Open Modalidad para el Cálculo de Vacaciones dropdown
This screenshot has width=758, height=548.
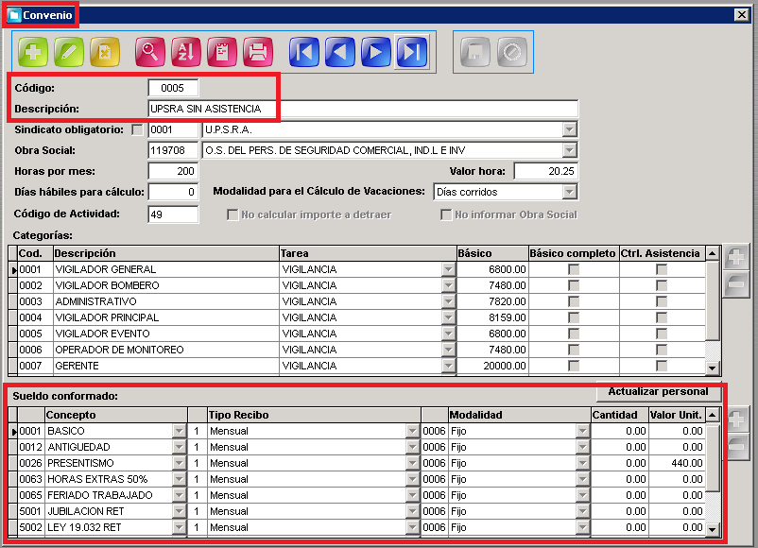[570, 192]
